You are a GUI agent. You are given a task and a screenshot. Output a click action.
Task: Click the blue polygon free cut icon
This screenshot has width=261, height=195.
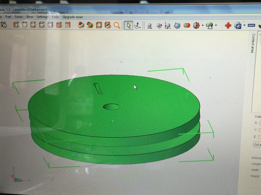[x=177, y=26]
